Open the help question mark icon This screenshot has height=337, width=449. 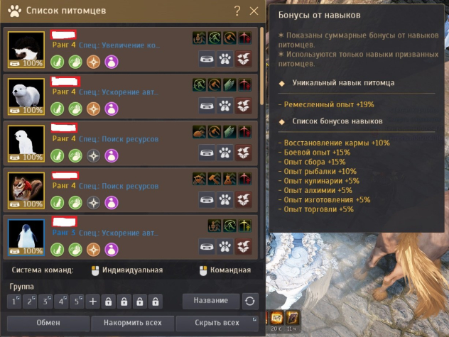coord(237,11)
